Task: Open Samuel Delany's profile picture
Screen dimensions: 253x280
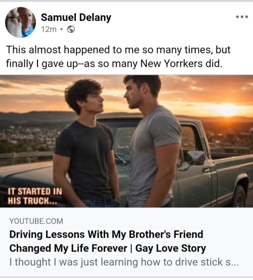Action: (x=21, y=22)
